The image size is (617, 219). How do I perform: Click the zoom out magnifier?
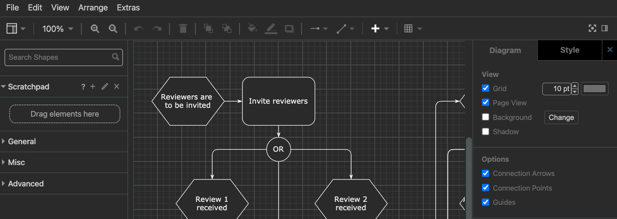[113, 28]
